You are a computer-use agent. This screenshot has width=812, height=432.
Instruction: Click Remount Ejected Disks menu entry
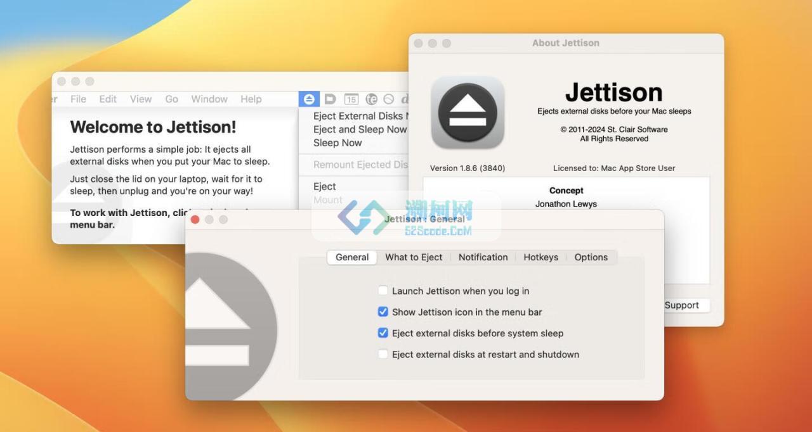[360, 165]
